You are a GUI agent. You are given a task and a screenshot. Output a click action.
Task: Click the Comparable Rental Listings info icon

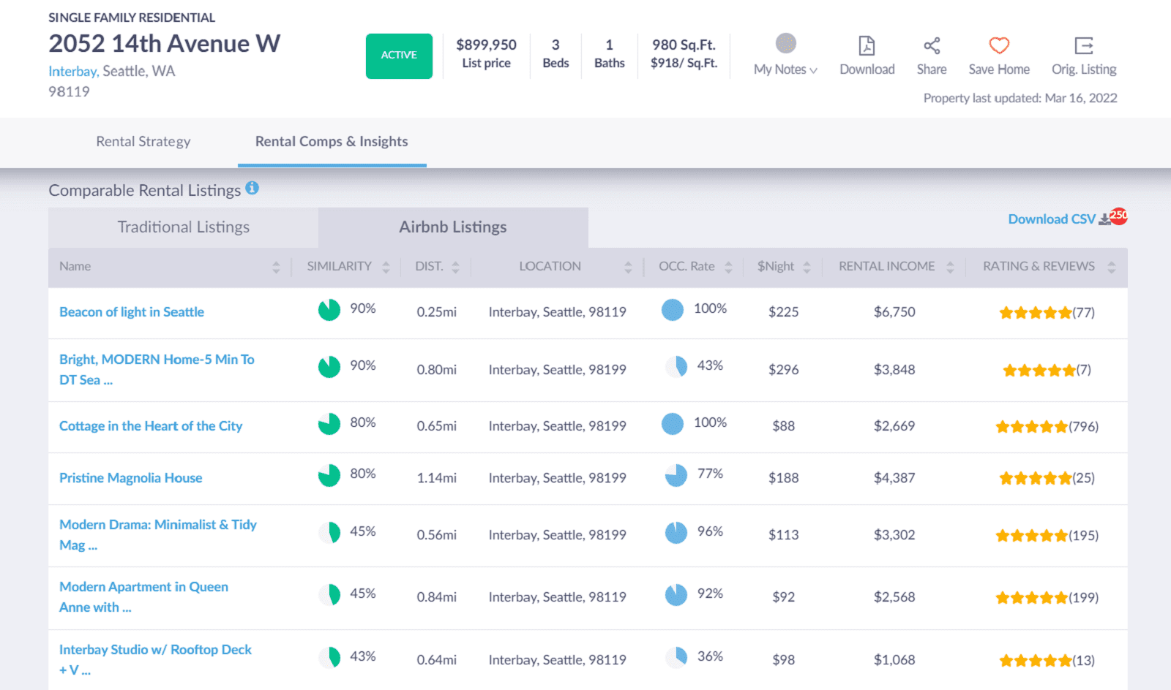252,188
